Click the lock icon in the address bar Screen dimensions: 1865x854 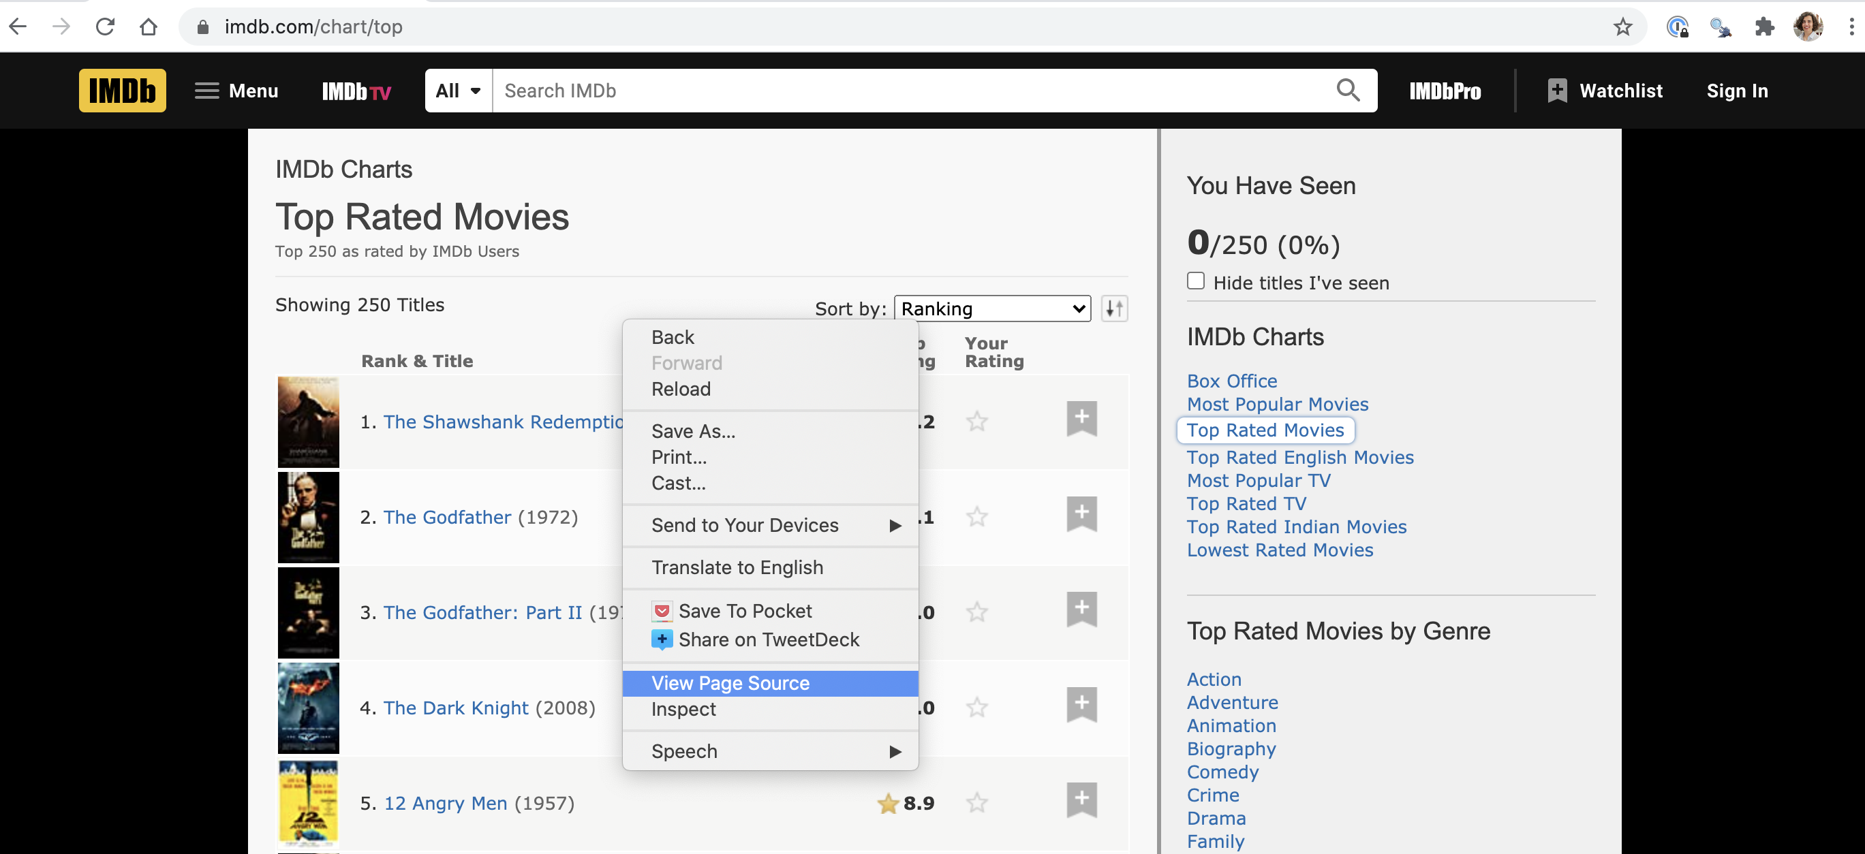coord(203,27)
